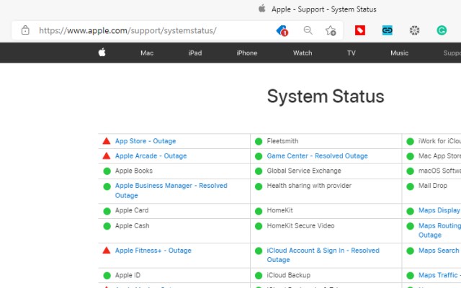Image resolution: width=461 pixels, height=288 pixels.
Task: Click green status dot beside Game Center
Action: coord(259,156)
